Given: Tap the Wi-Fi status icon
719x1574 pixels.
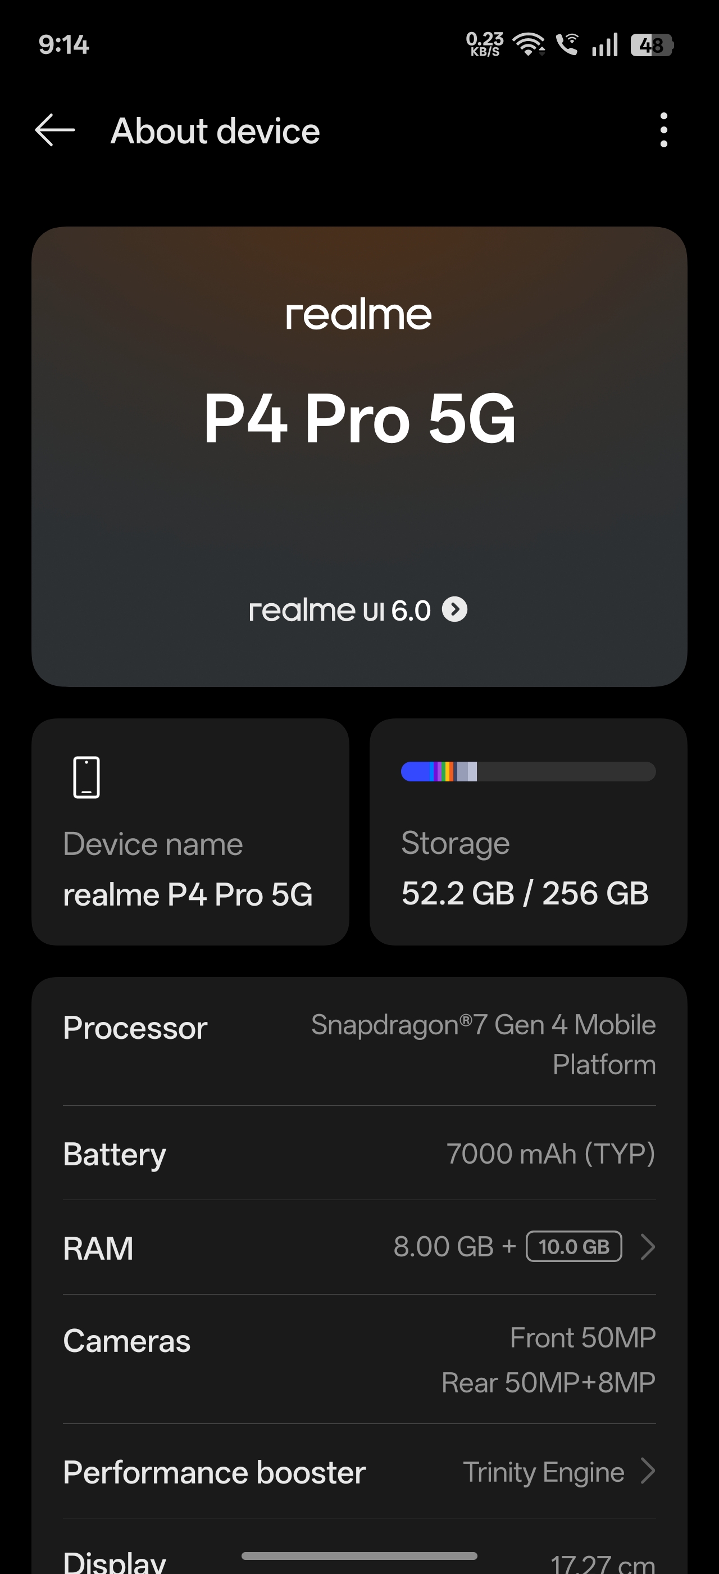Looking at the screenshot, I should coord(529,44).
